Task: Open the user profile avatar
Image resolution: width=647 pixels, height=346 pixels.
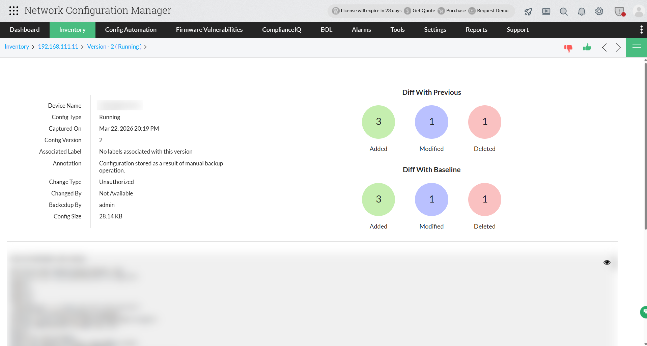Action: pos(639,11)
